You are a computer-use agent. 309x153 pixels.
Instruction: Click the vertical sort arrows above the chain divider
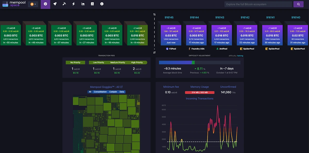click(x=154, y=14)
